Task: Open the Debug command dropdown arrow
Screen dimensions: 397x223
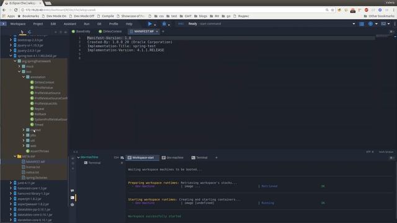Action: [169, 25]
